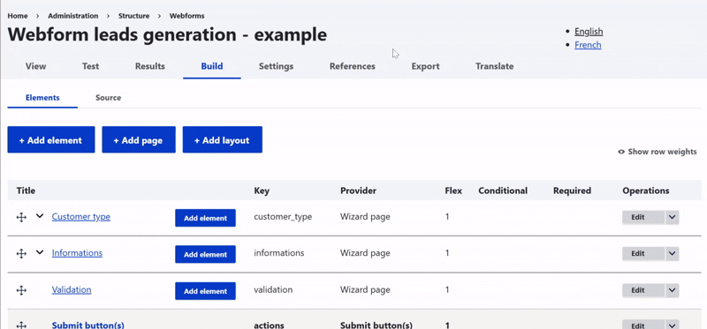
Task: Click the customer_type key cell
Action: (x=283, y=217)
